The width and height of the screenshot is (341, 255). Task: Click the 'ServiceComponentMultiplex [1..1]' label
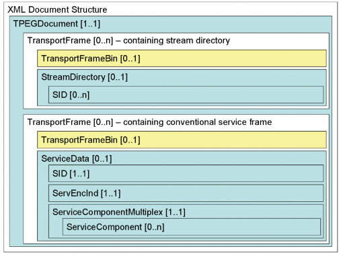(x=119, y=212)
